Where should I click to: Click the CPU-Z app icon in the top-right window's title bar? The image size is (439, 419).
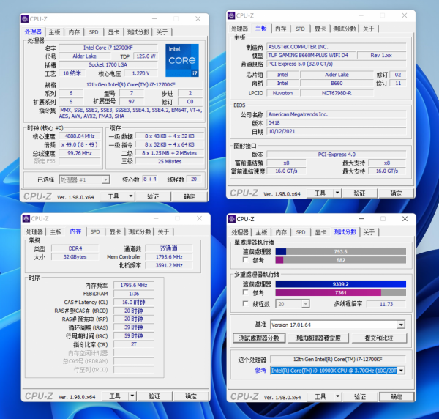(231, 15)
